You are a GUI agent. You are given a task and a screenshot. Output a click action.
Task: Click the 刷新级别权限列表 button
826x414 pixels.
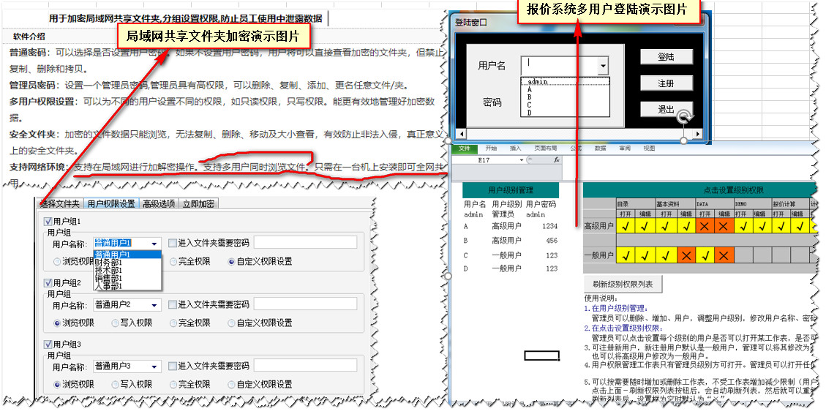[622, 284]
